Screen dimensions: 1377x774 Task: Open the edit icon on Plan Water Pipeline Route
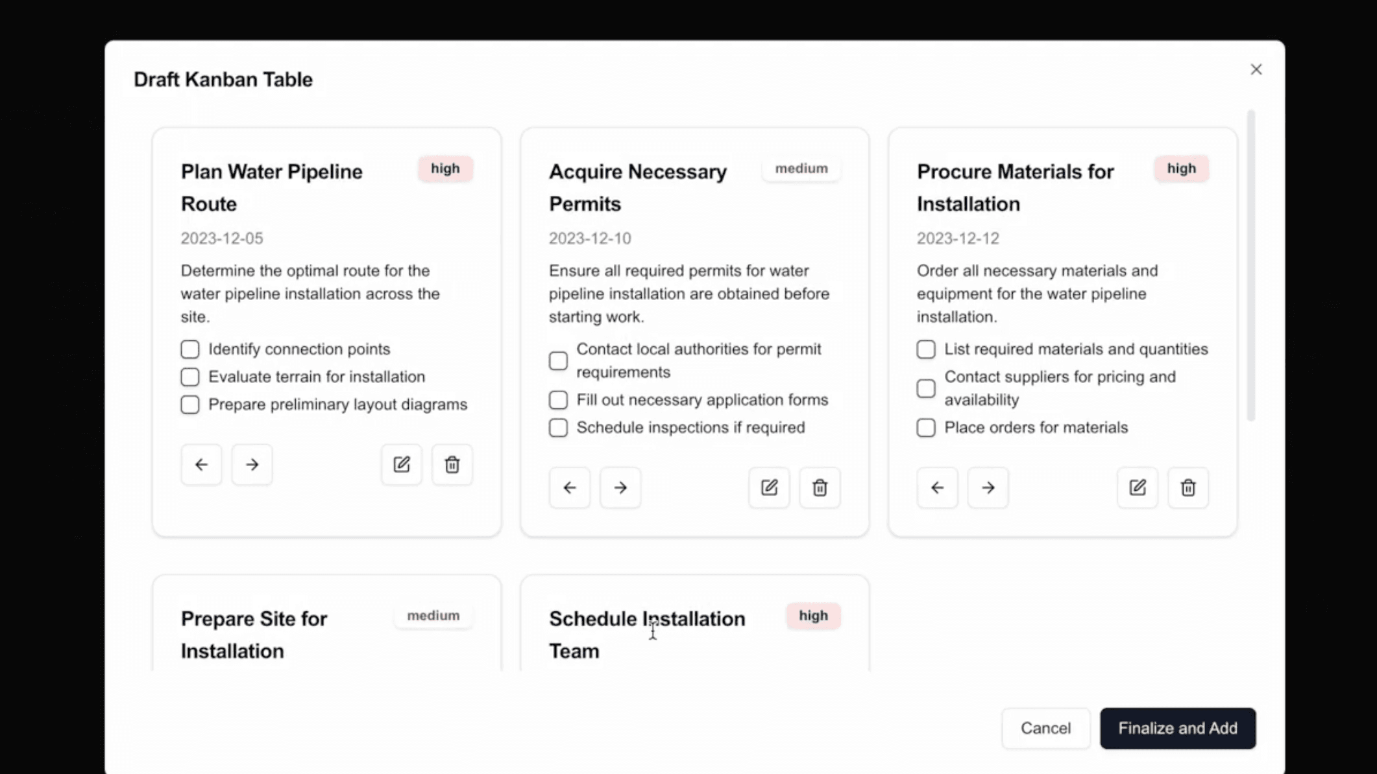pyautogui.click(x=401, y=464)
